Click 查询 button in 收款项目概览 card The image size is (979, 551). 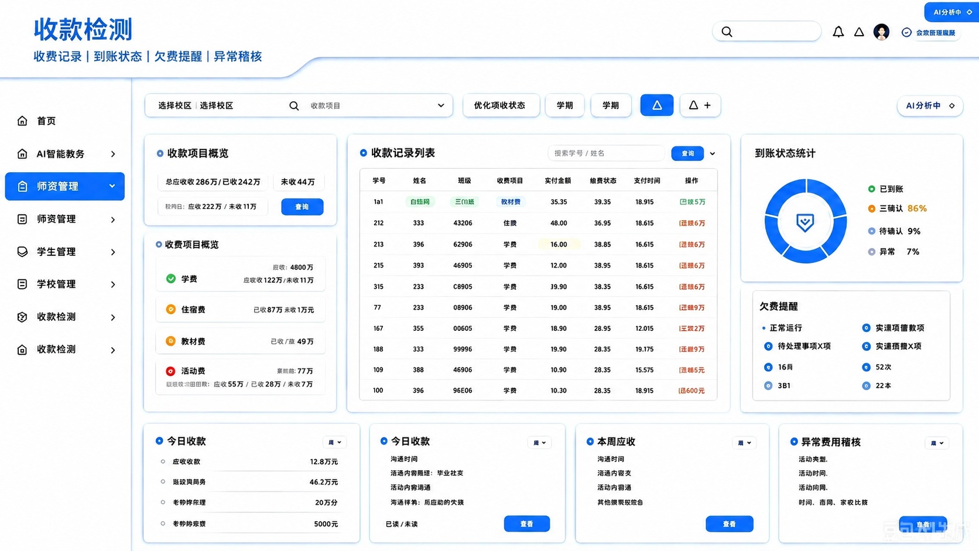coord(302,207)
